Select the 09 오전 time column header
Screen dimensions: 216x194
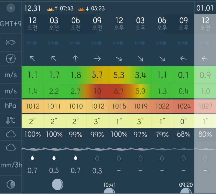pos(97,24)
